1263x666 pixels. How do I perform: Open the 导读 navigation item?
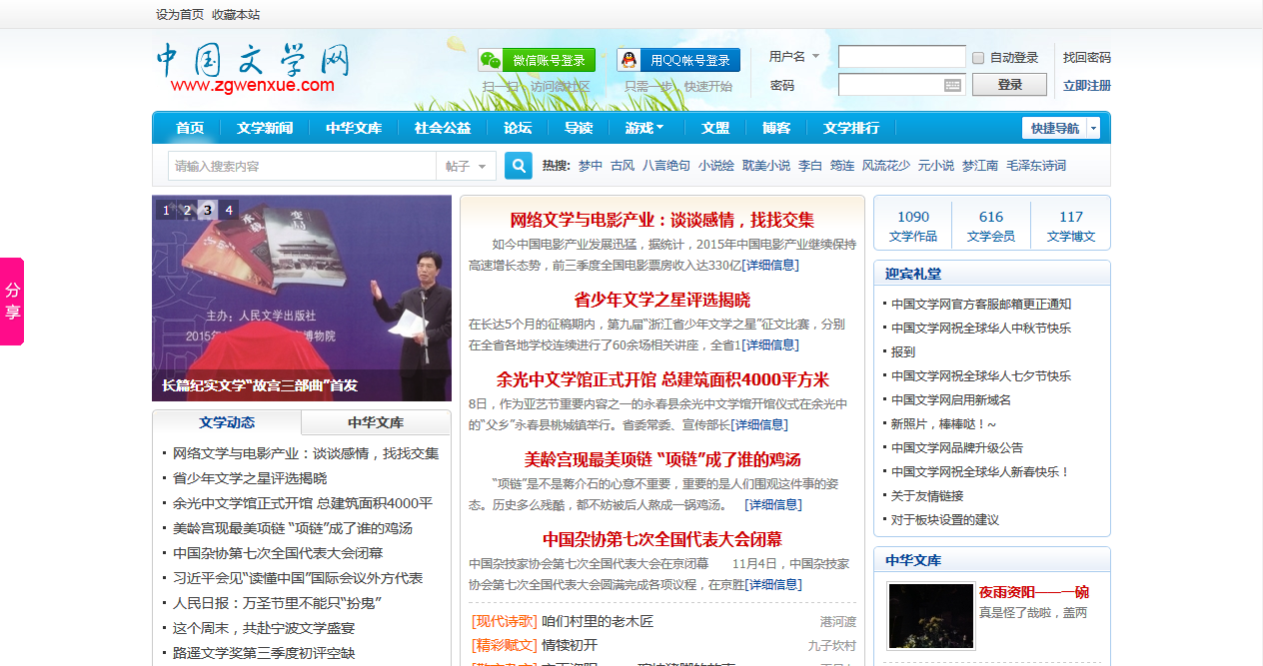[x=579, y=128]
